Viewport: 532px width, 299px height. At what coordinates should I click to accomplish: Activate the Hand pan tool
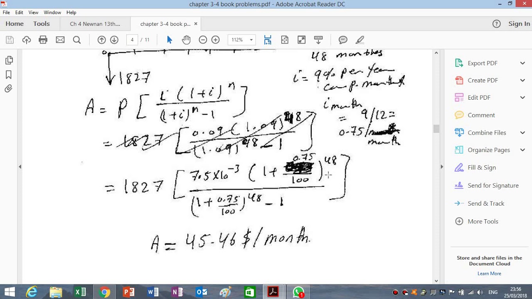[186, 40]
